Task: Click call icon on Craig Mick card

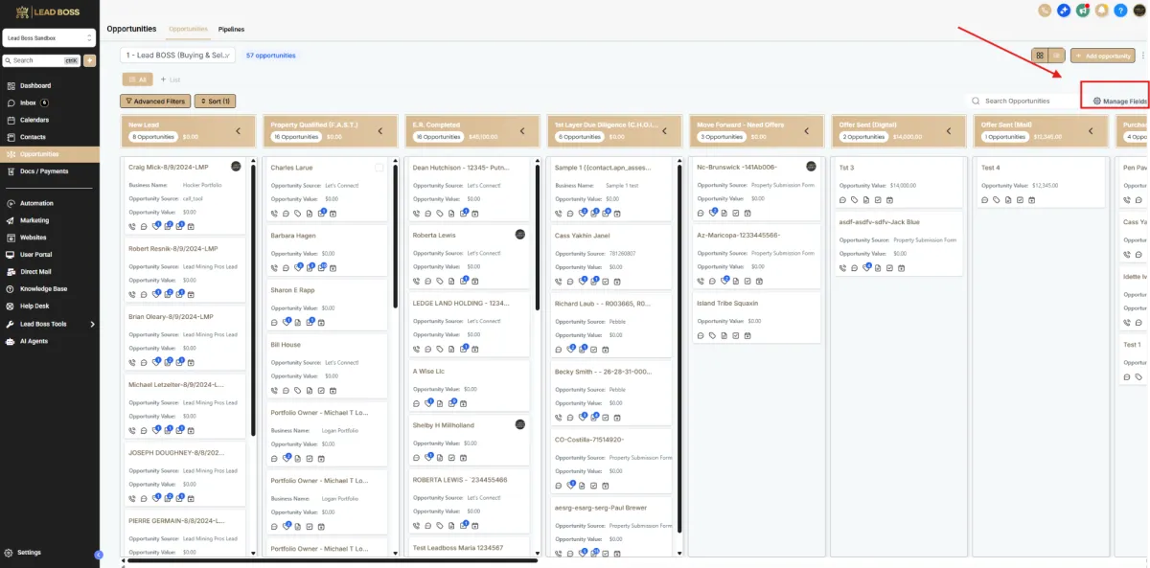Action: pyautogui.click(x=132, y=226)
